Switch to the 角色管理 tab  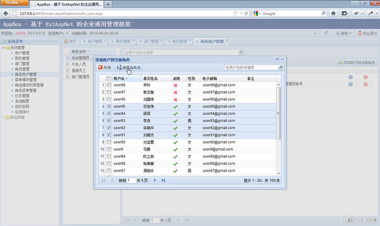(179, 42)
